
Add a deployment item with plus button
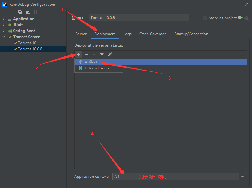coord(79,54)
